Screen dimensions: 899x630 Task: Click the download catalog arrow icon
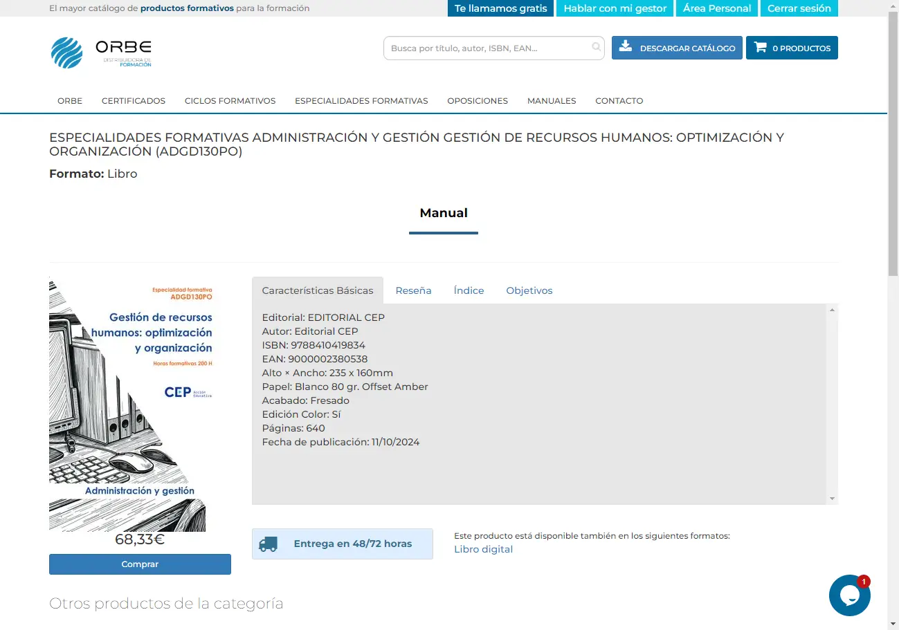[x=626, y=47]
